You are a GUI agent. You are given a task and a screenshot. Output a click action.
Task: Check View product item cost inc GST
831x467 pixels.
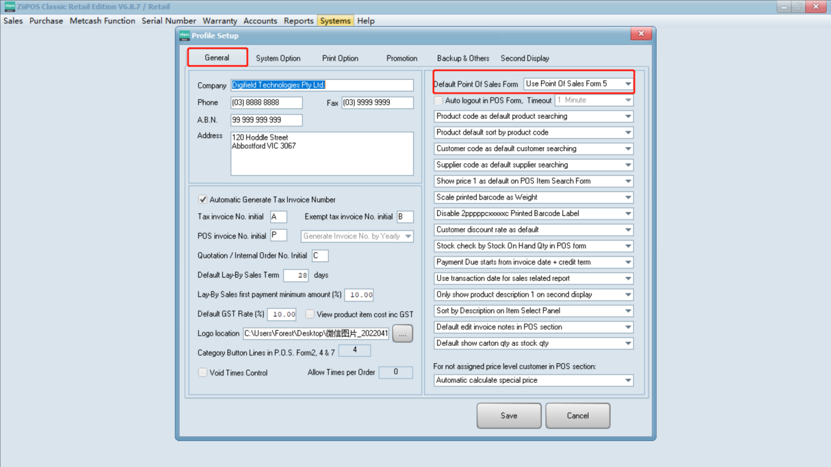pyautogui.click(x=309, y=314)
